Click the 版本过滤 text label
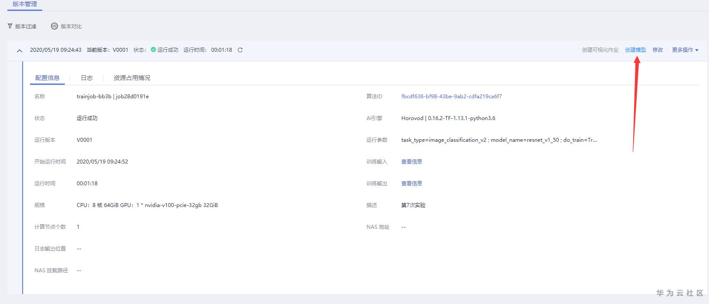Viewport: 709px width, 304px height. point(26,27)
